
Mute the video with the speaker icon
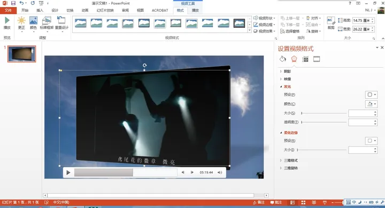[220, 172]
